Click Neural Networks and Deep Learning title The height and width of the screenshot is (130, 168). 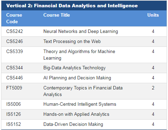[x=81, y=32]
